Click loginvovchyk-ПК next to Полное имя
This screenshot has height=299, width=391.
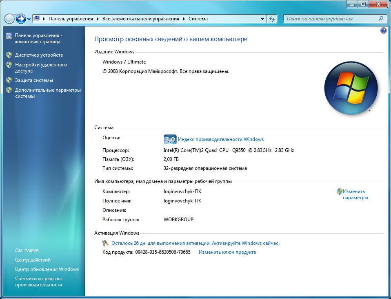click(x=182, y=201)
